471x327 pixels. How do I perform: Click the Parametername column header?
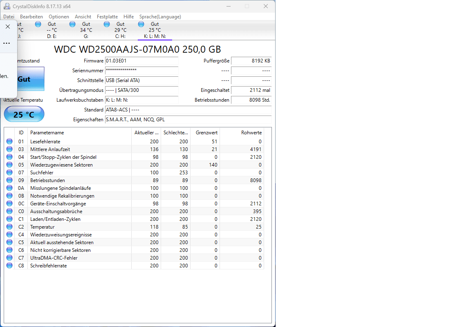click(x=79, y=133)
